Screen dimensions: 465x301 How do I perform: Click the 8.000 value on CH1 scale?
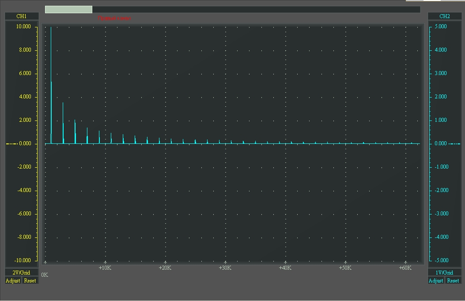(x=25, y=50)
